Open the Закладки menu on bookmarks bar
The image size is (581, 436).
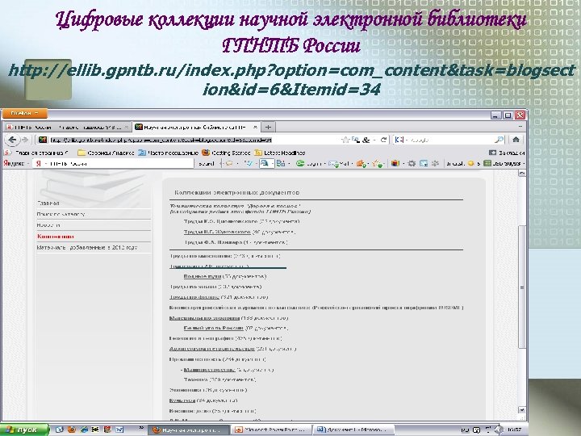point(507,153)
